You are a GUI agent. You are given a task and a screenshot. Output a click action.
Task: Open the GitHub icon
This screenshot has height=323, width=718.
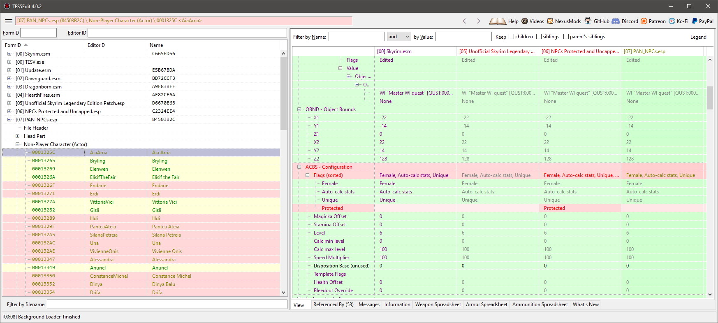point(588,21)
